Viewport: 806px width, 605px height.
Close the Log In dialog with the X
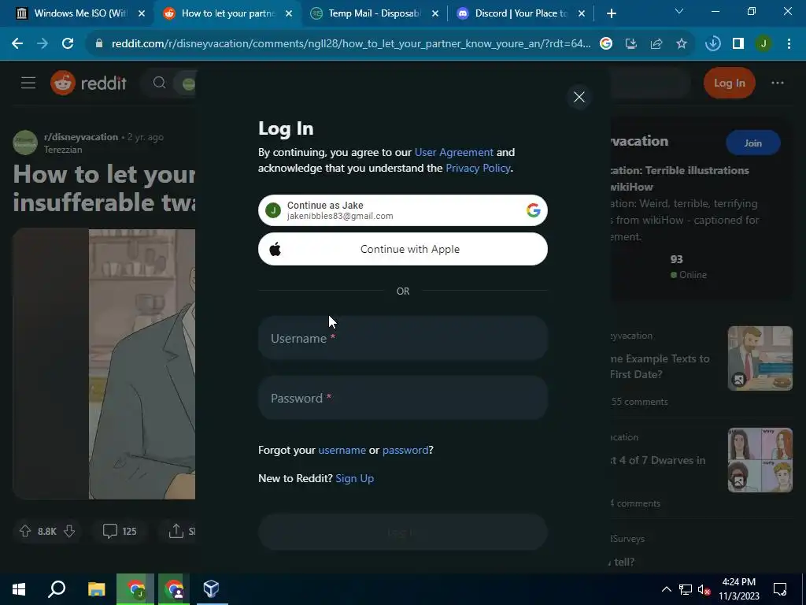(x=579, y=97)
